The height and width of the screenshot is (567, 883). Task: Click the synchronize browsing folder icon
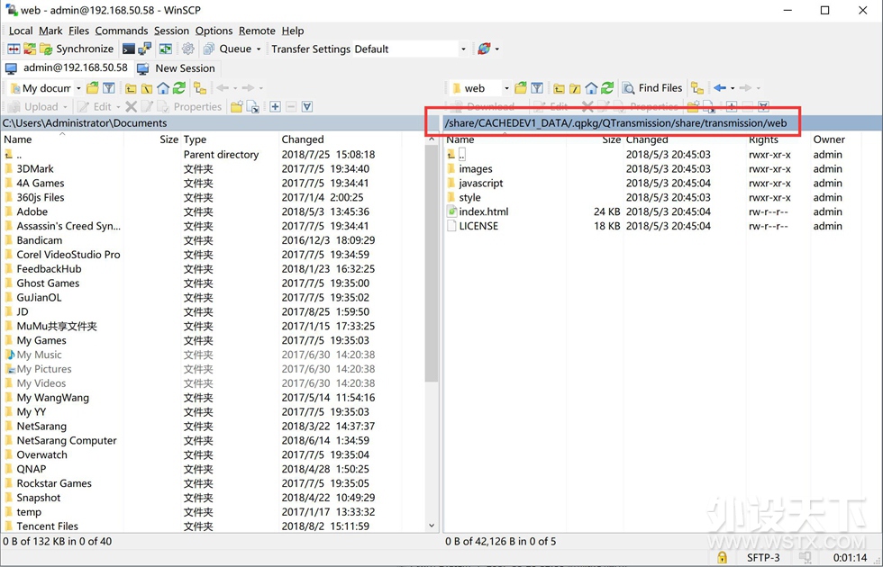point(30,49)
